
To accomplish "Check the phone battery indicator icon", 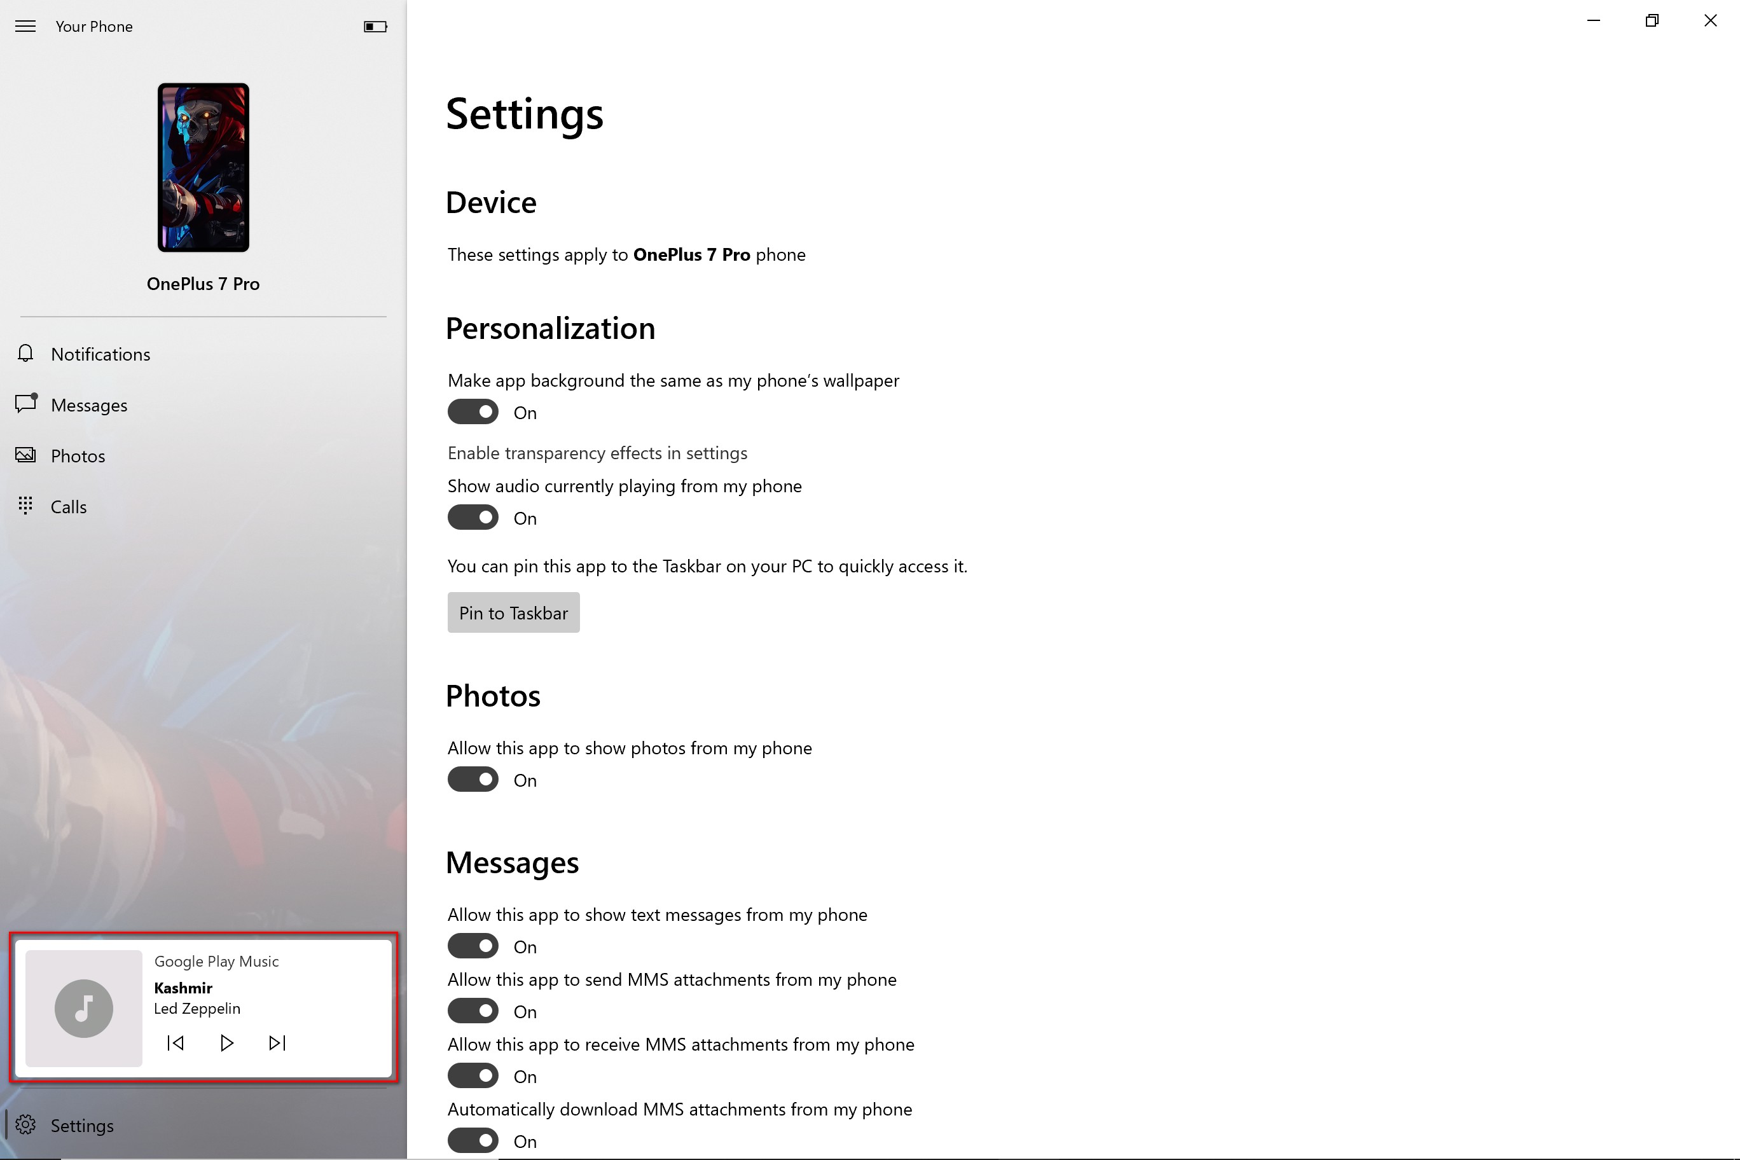I will coord(375,27).
